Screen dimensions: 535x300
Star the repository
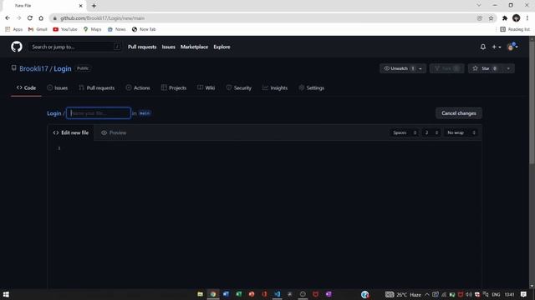486,68
